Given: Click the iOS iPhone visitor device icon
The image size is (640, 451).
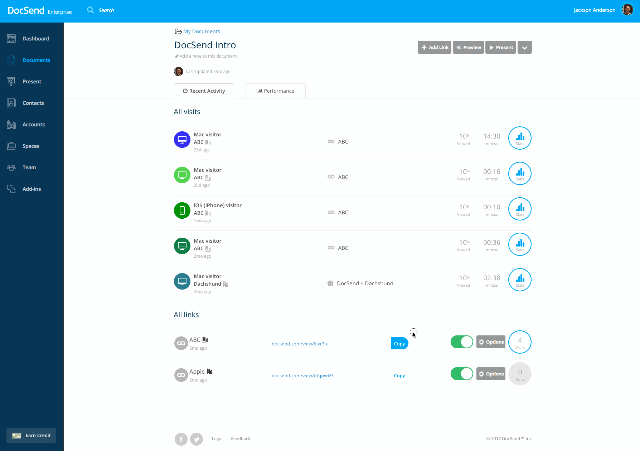Looking at the screenshot, I should pyautogui.click(x=182, y=210).
